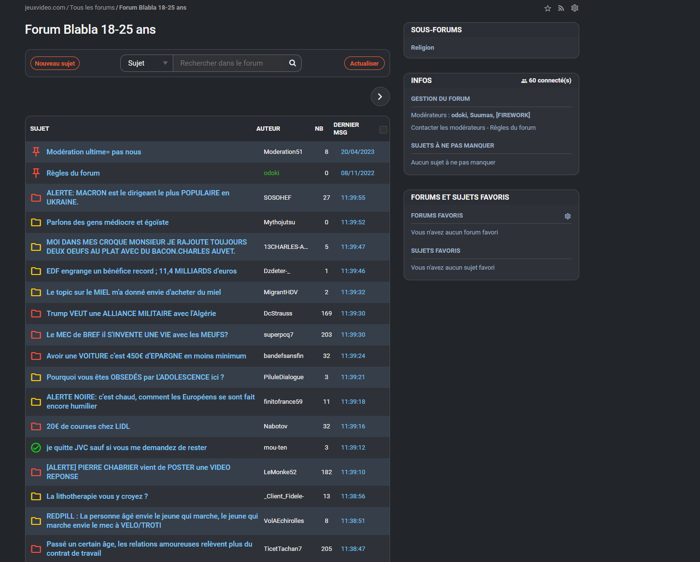Open the pinned topic Règles du forum
The image size is (700, 562).
pos(73,173)
